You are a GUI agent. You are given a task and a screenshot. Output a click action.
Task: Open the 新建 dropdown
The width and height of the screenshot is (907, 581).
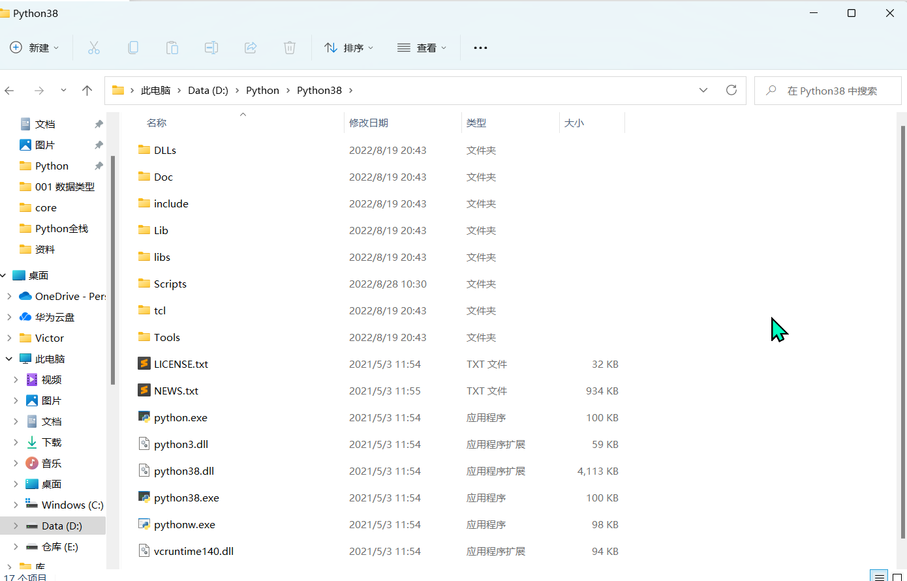(x=35, y=48)
